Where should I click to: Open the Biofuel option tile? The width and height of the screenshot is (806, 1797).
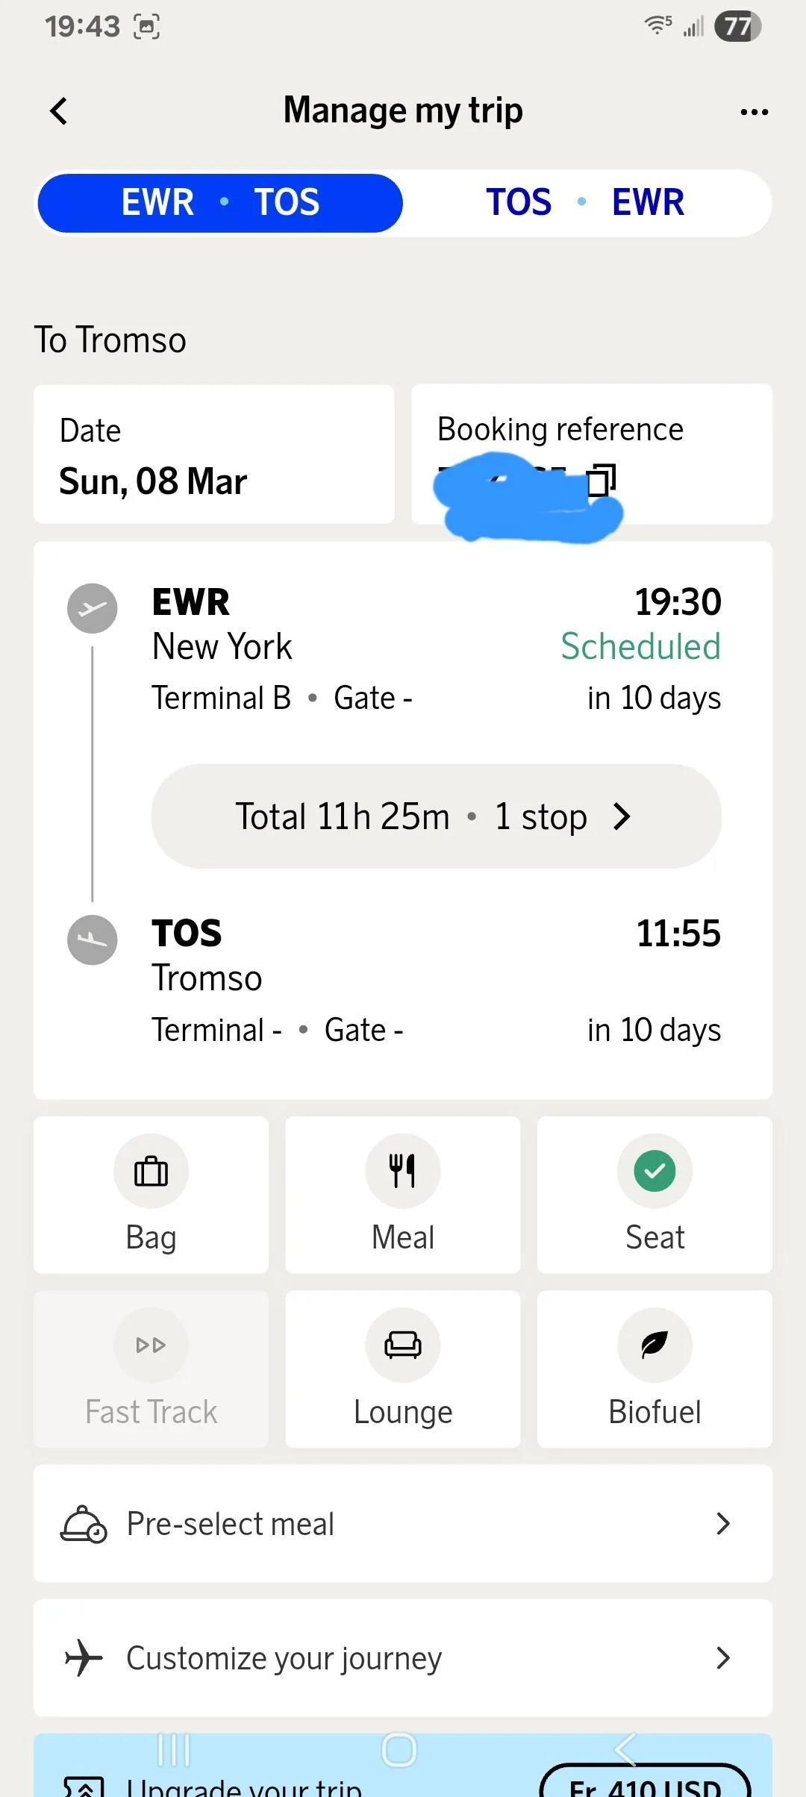(x=655, y=1369)
